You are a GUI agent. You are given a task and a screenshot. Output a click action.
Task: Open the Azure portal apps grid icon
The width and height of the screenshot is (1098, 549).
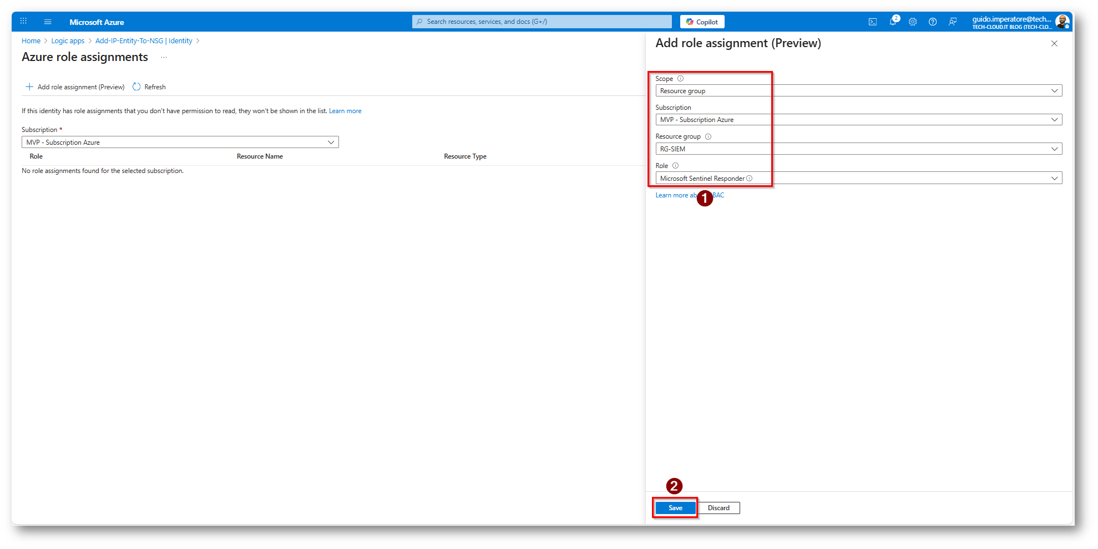tap(23, 22)
